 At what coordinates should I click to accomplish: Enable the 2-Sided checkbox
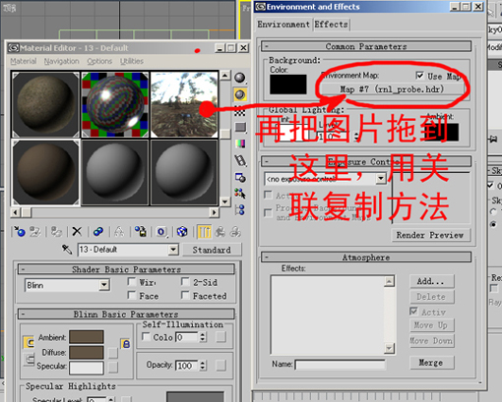click(186, 282)
